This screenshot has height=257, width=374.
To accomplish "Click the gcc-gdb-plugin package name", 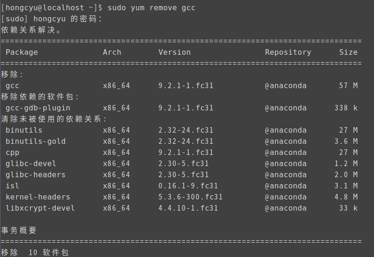I will [38, 108].
